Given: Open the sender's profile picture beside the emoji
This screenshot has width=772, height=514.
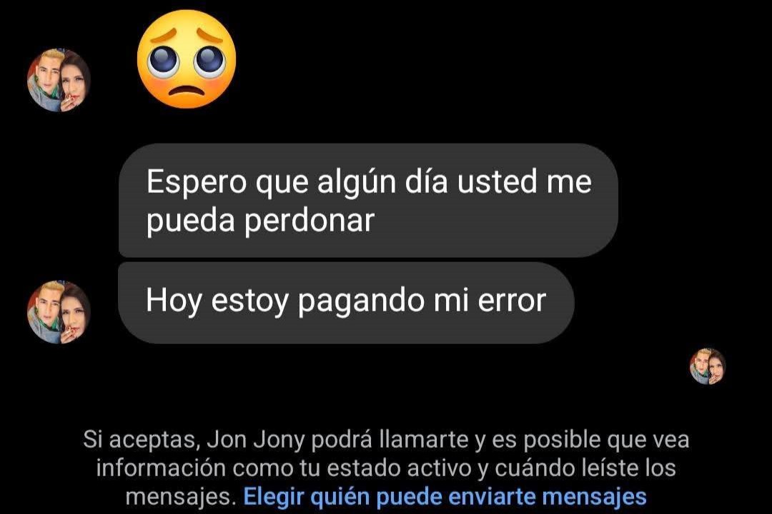Looking at the screenshot, I should pos(59,80).
